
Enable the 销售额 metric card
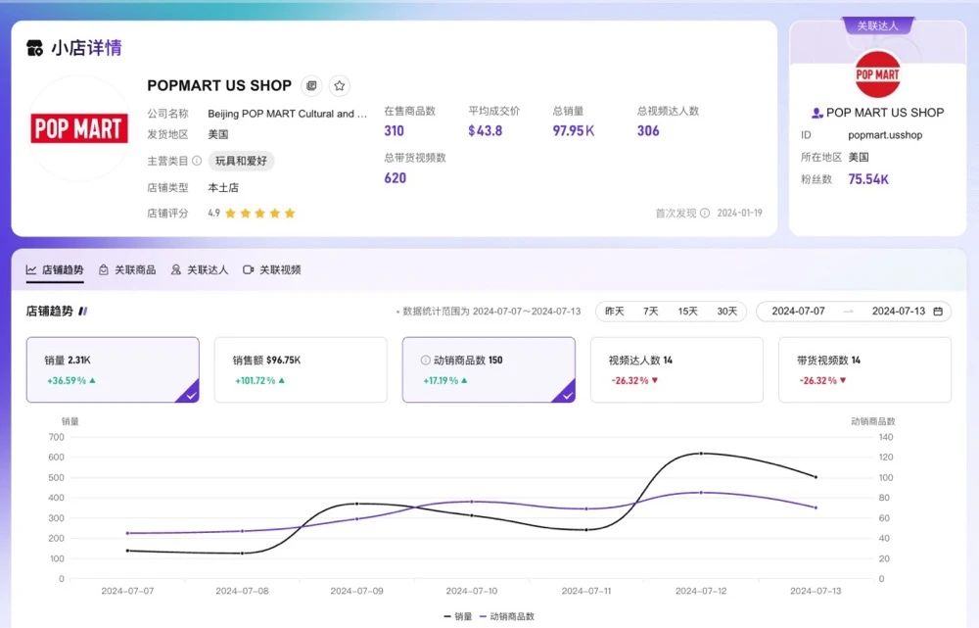pos(301,369)
